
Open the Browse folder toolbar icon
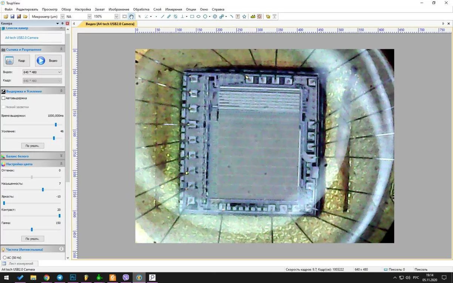tap(25, 17)
